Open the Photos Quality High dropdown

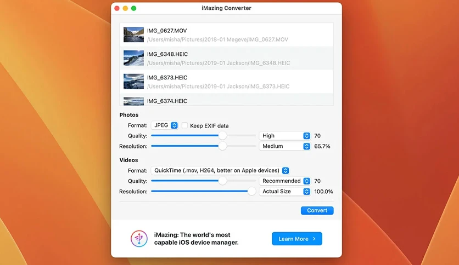coord(284,136)
